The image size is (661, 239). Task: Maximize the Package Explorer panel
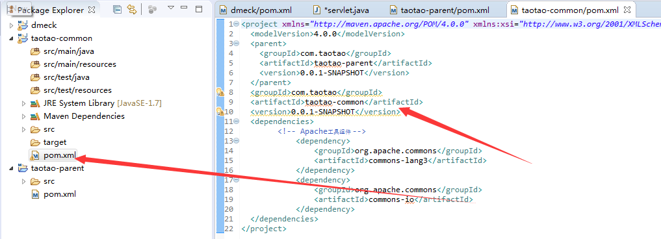(x=199, y=8)
